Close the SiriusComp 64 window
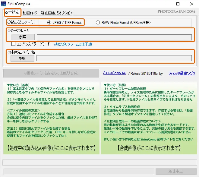This screenshot has height=177, width=199. [x=192, y=4]
